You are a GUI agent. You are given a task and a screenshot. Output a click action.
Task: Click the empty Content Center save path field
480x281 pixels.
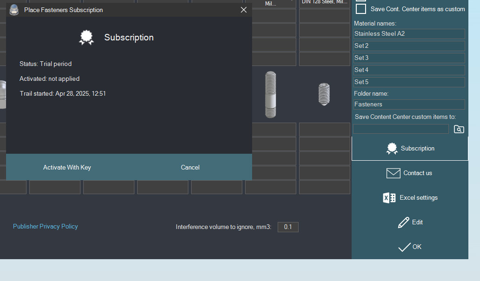click(400, 129)
